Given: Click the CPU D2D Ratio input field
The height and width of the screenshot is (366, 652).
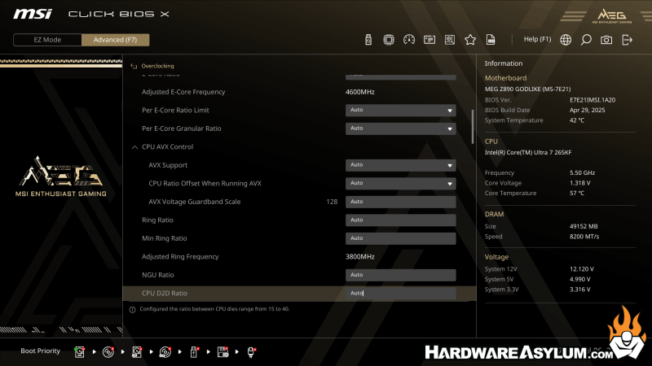Looking at the screenshot, I should click(x=400, y=293).
